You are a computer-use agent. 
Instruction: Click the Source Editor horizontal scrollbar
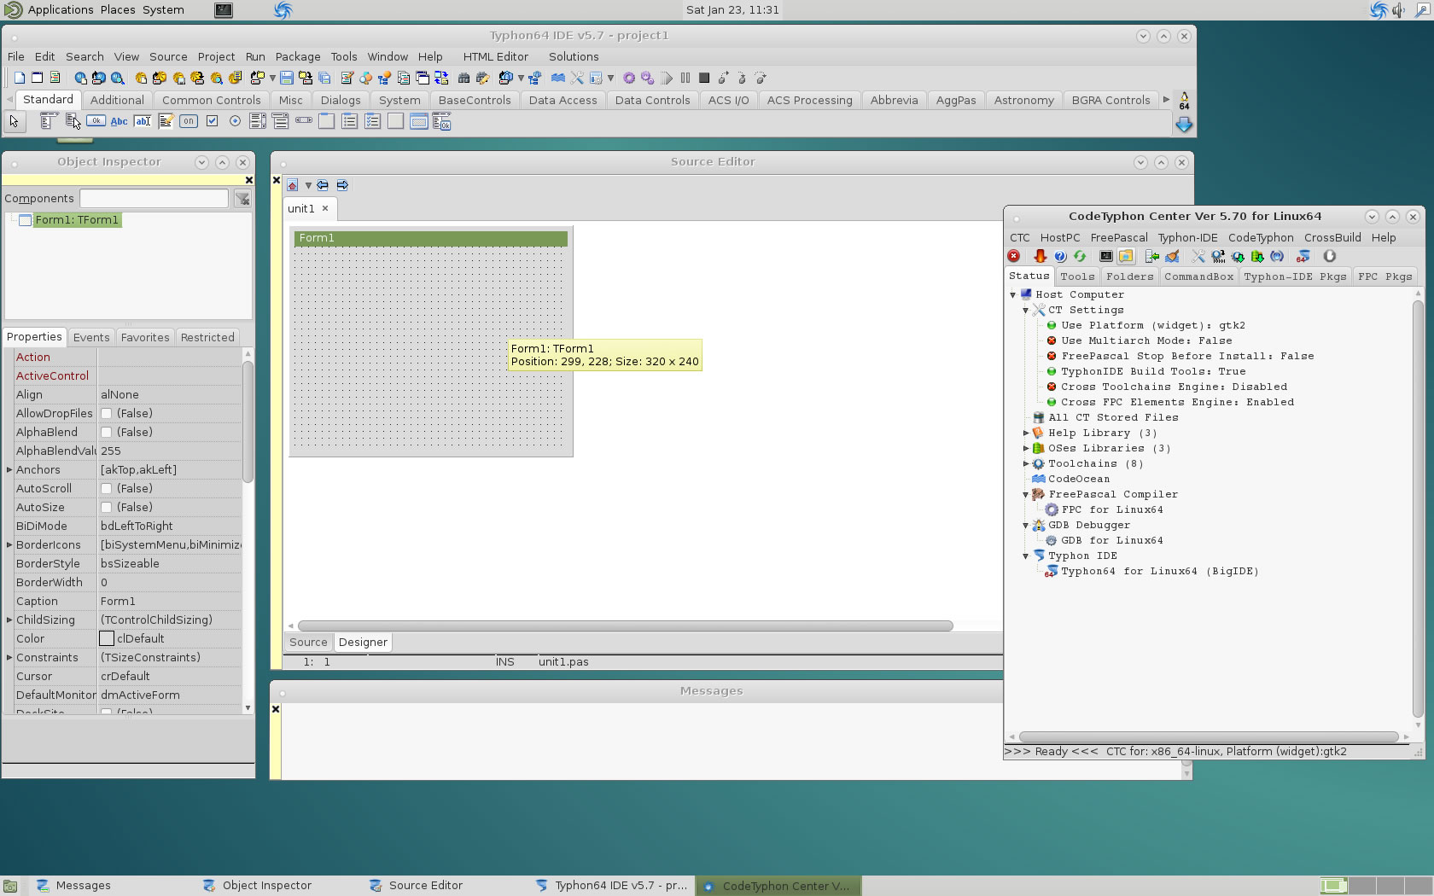(x=626, y=626)
